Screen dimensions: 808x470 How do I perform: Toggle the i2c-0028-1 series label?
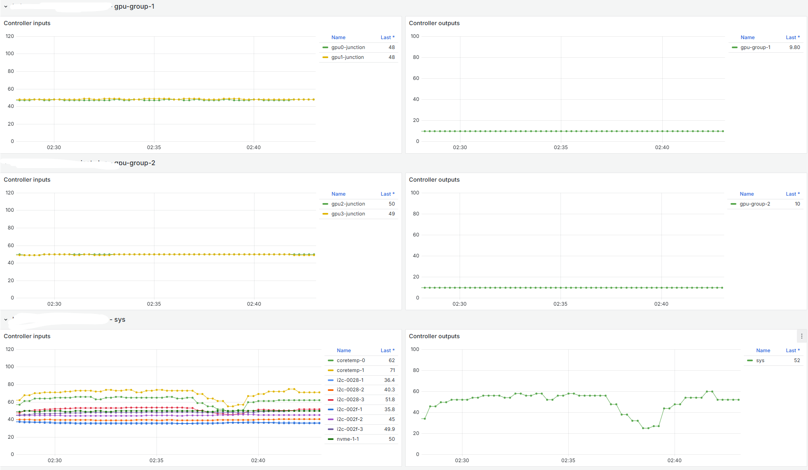[350, 380]
